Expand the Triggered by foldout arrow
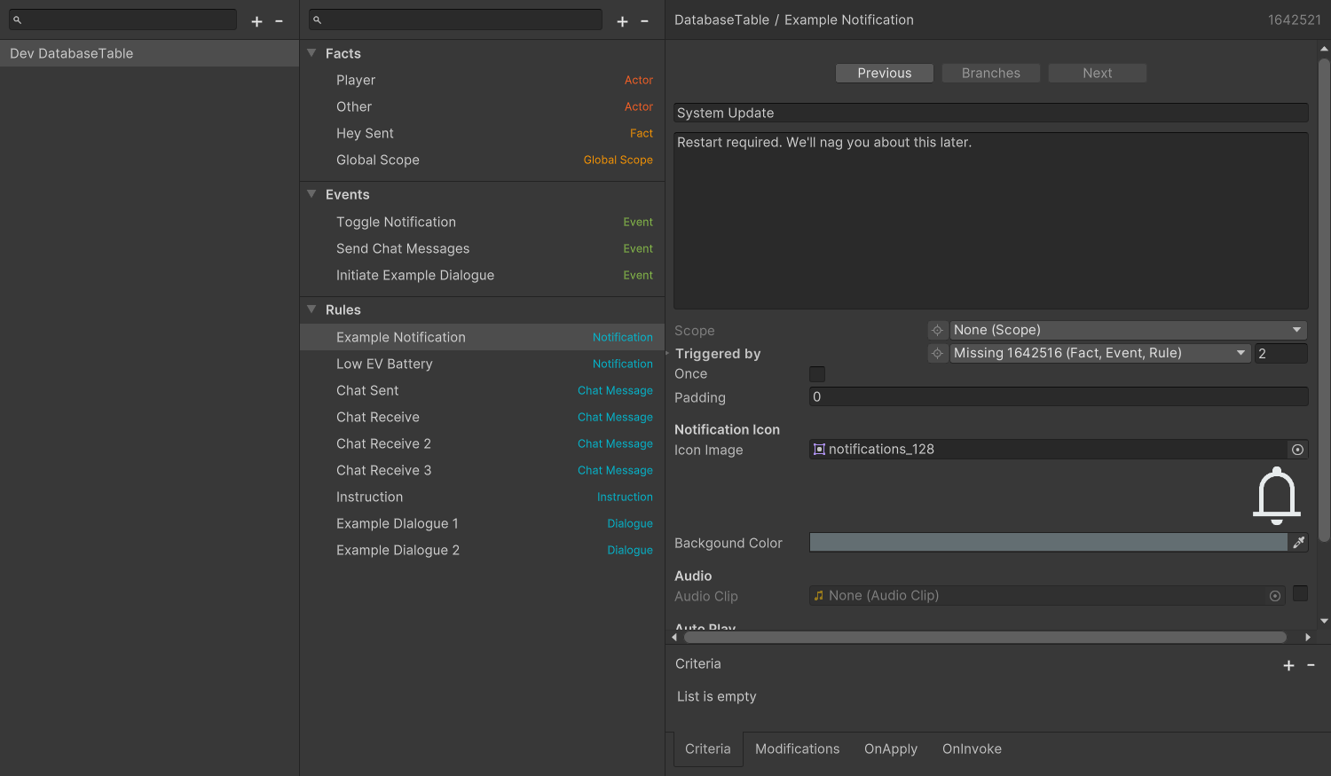 pyautogui.click(x=667, y=353)
